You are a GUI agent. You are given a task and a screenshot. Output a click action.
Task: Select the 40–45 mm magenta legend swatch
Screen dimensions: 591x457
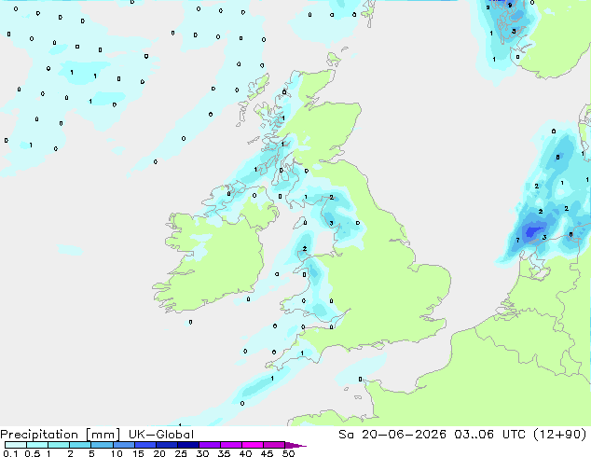point(253,445)
